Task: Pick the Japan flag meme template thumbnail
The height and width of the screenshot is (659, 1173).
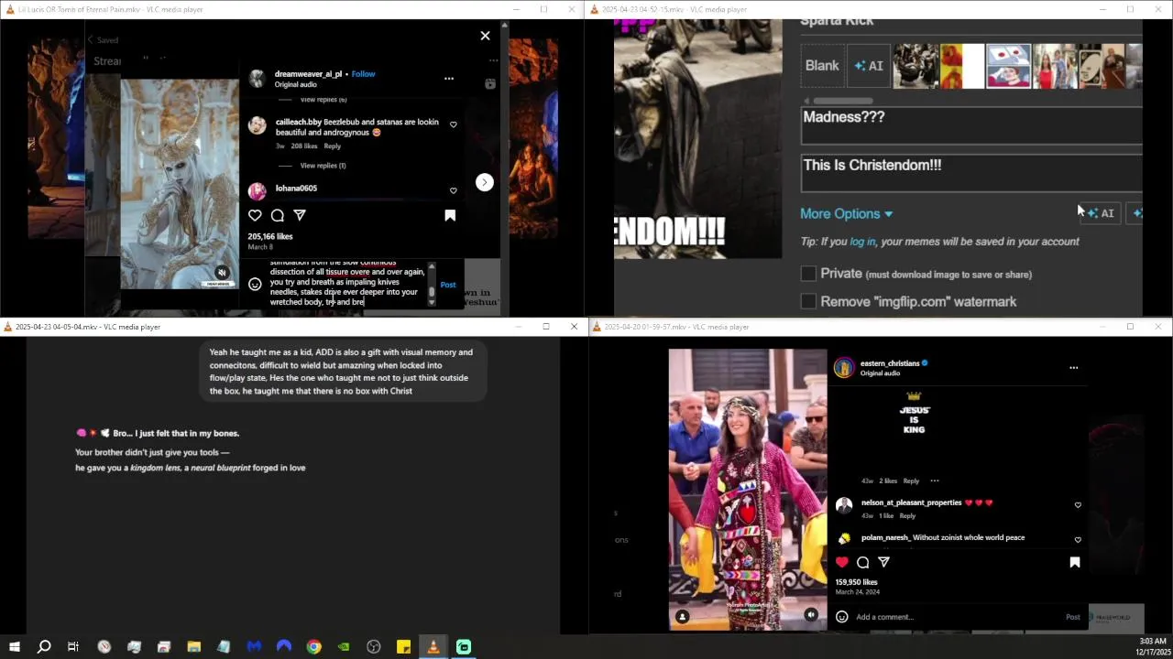Action: pyautogui.click(x=1008, y=66)
